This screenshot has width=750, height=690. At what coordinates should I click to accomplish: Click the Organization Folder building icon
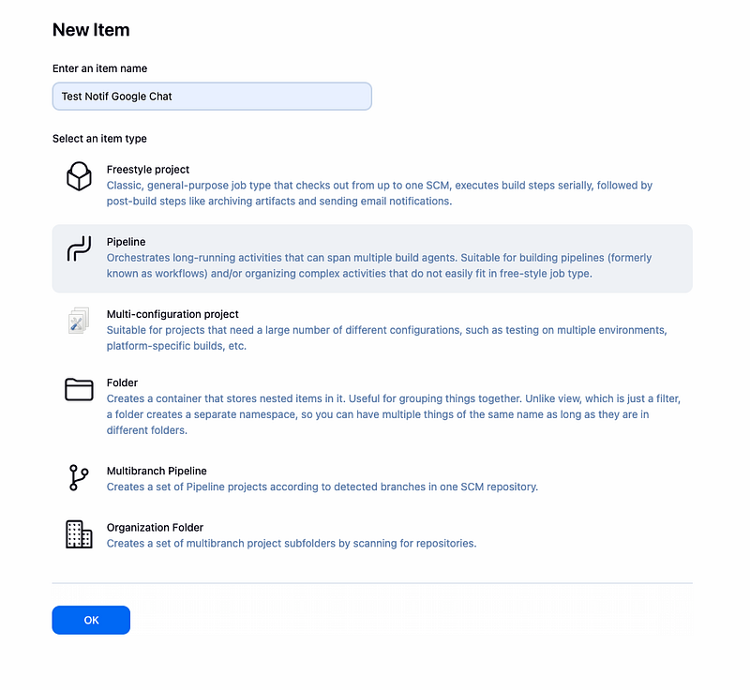(x=79, y=534)
